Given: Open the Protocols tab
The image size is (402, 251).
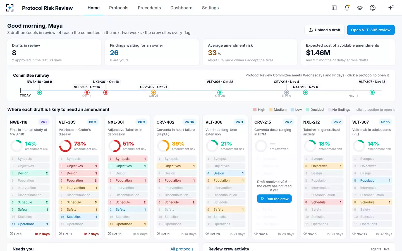Looking at the screenshot, I should click(119, 8).
